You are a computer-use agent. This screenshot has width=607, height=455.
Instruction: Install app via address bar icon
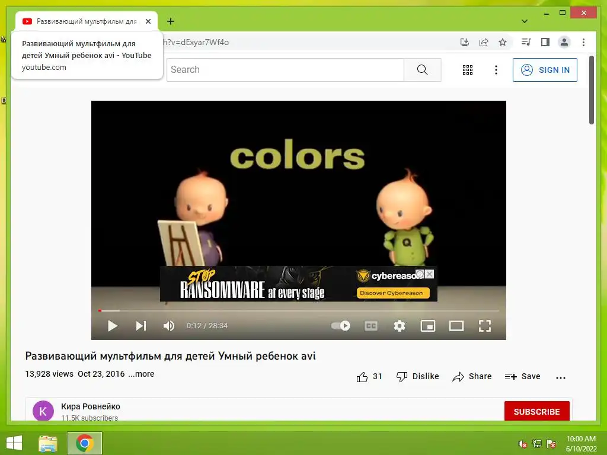(465, 42)
